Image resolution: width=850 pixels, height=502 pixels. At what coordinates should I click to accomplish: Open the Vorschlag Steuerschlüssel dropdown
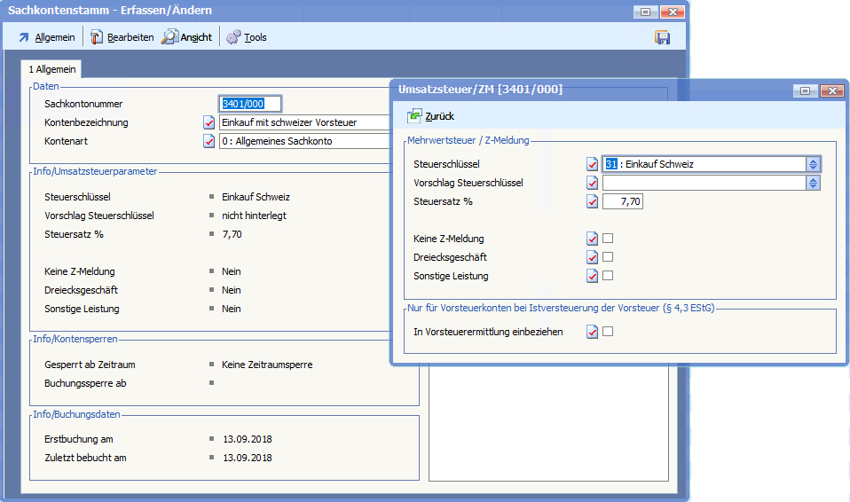(812, 183)
